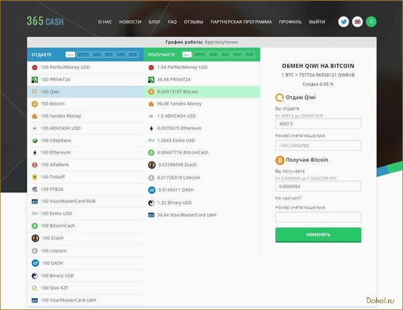The height and width of the screenshot is (310, 403).
Task: Focus the empty Bitcoin wallet address field
Action: pos(318,217)
